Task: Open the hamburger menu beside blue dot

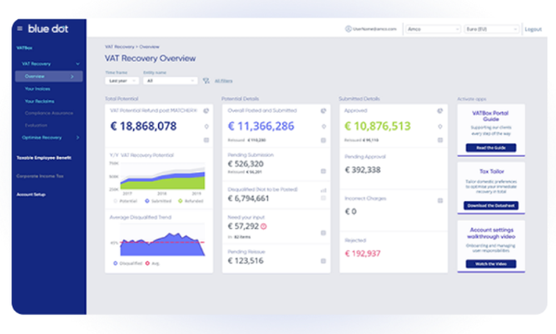Action: tap(20, 28)
